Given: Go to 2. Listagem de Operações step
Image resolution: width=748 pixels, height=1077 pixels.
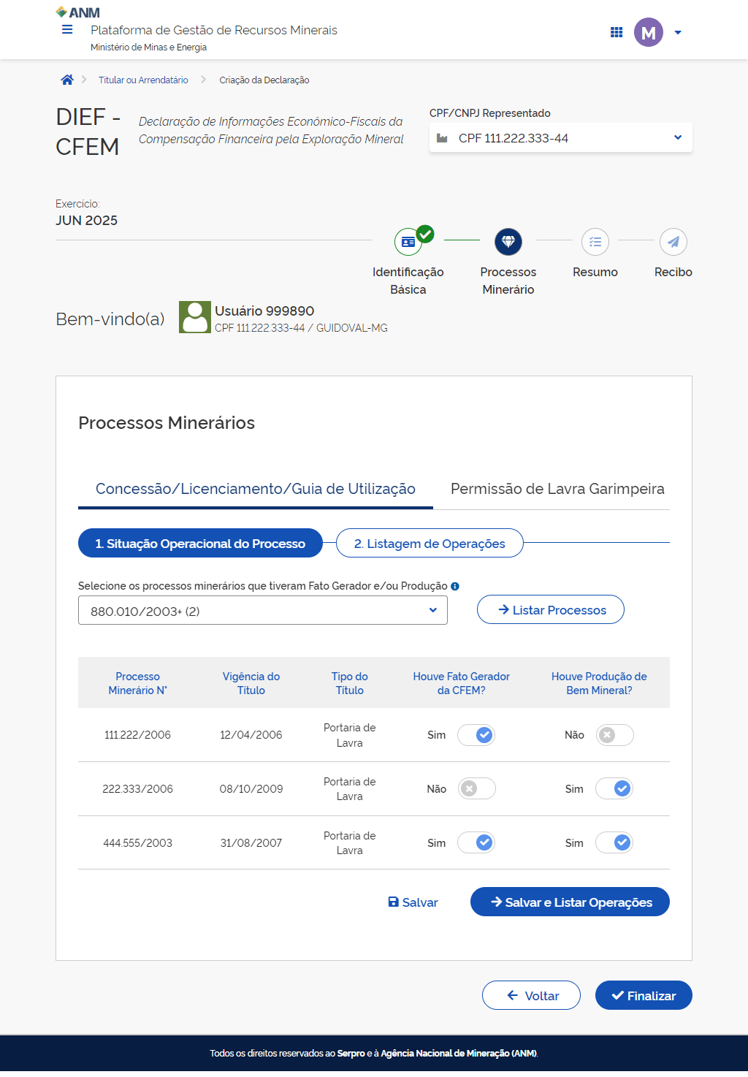Looking at the screenshot, I should pyautogui.click(x=430, y=544).
